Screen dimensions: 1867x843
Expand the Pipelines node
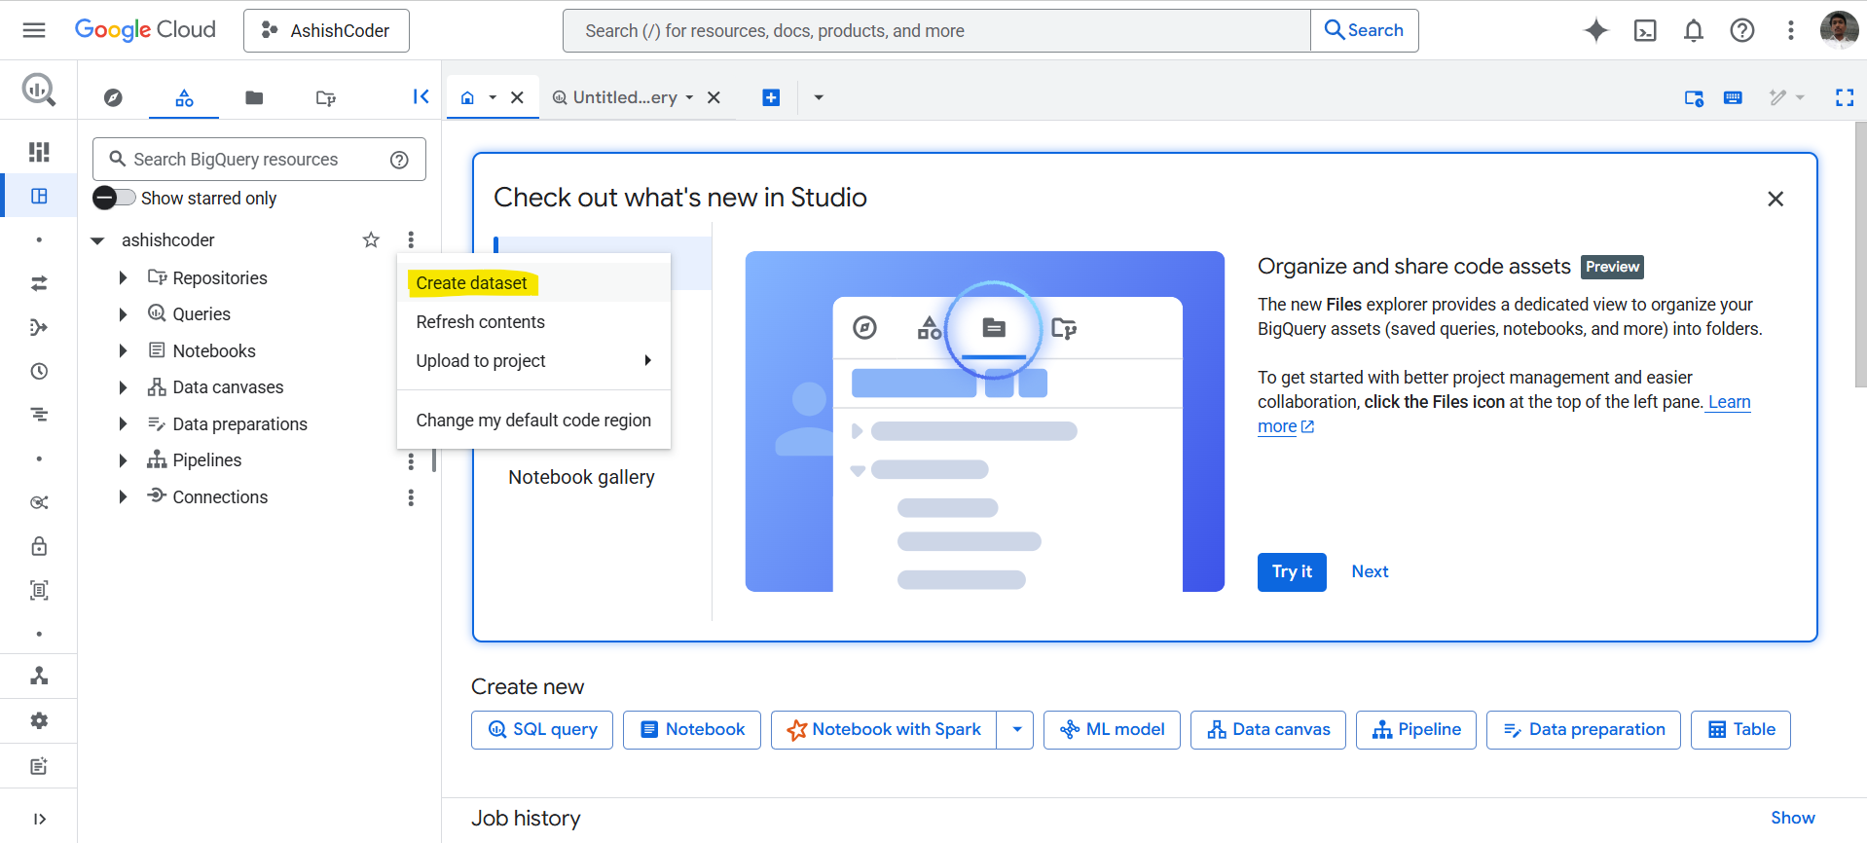pyautogui.click(x=123, y=460)
